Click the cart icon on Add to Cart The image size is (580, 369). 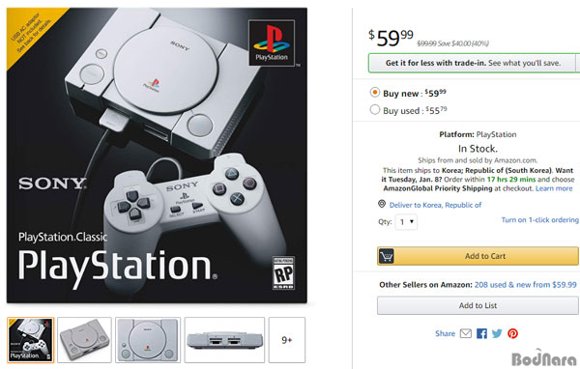pos(386,256)
